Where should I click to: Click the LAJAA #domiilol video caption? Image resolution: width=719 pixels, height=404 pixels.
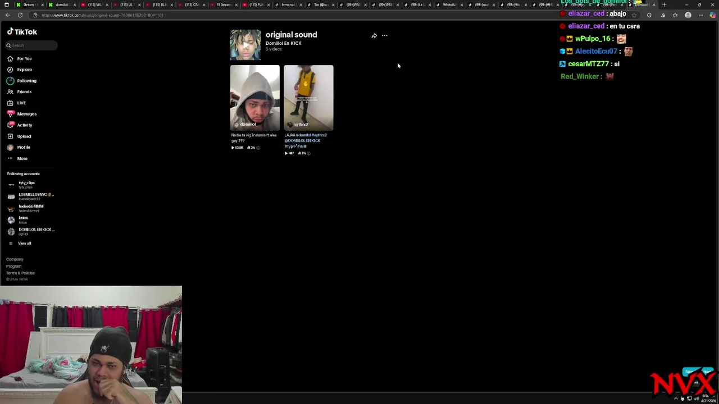306,140
